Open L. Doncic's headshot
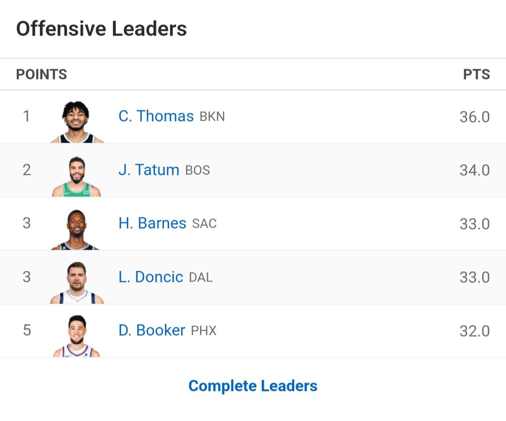This screenshot has height=421, width=506. (x=77, y=283)
